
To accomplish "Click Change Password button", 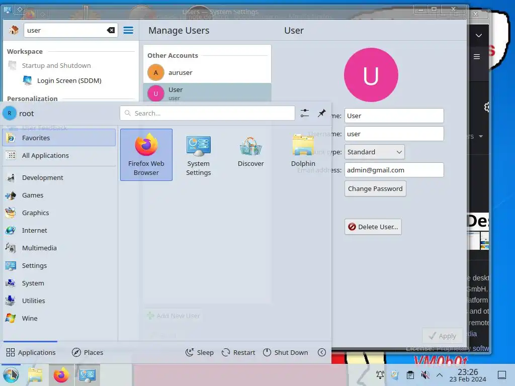I will click(x=375, y=189).
